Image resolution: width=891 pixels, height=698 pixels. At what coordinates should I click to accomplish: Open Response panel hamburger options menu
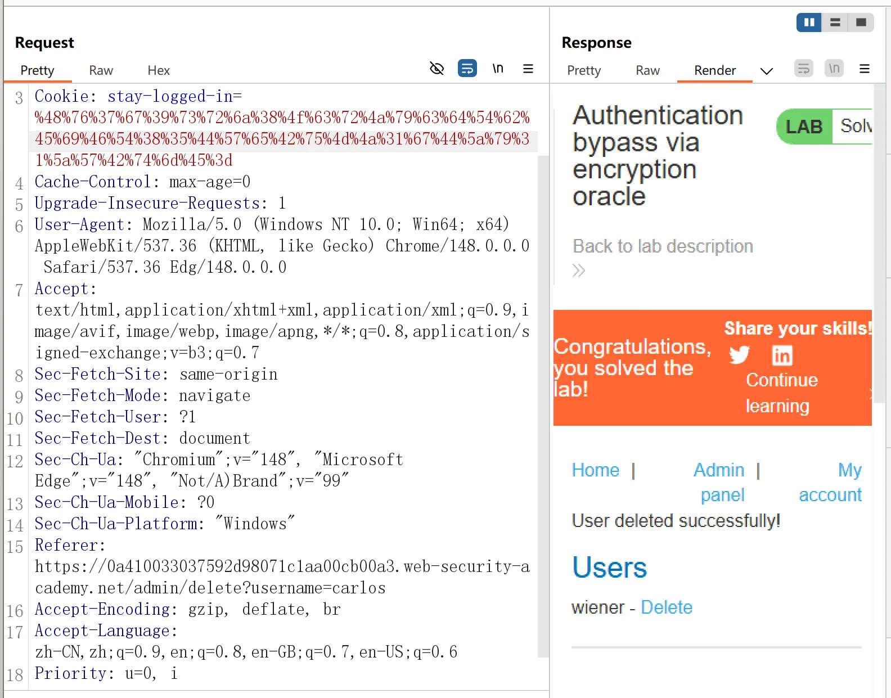(865, 69)
